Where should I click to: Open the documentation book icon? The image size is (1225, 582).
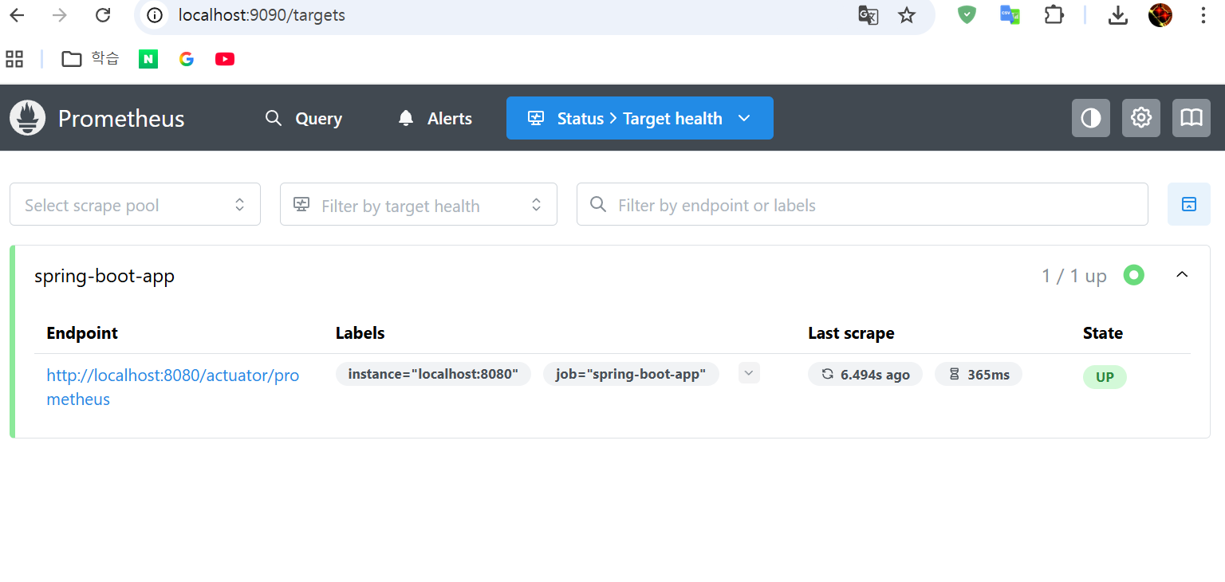pyautogui.click(x=1192, y=118)
